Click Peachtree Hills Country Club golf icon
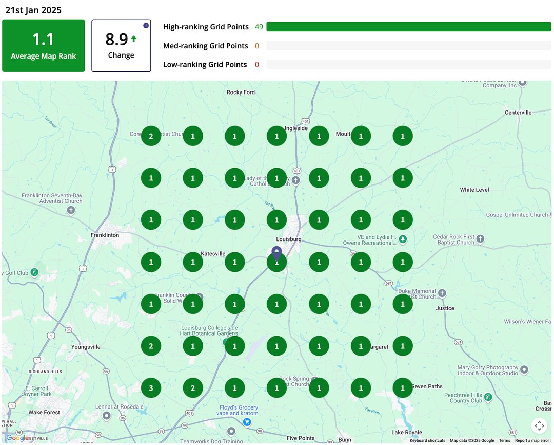 pos(488,397)
